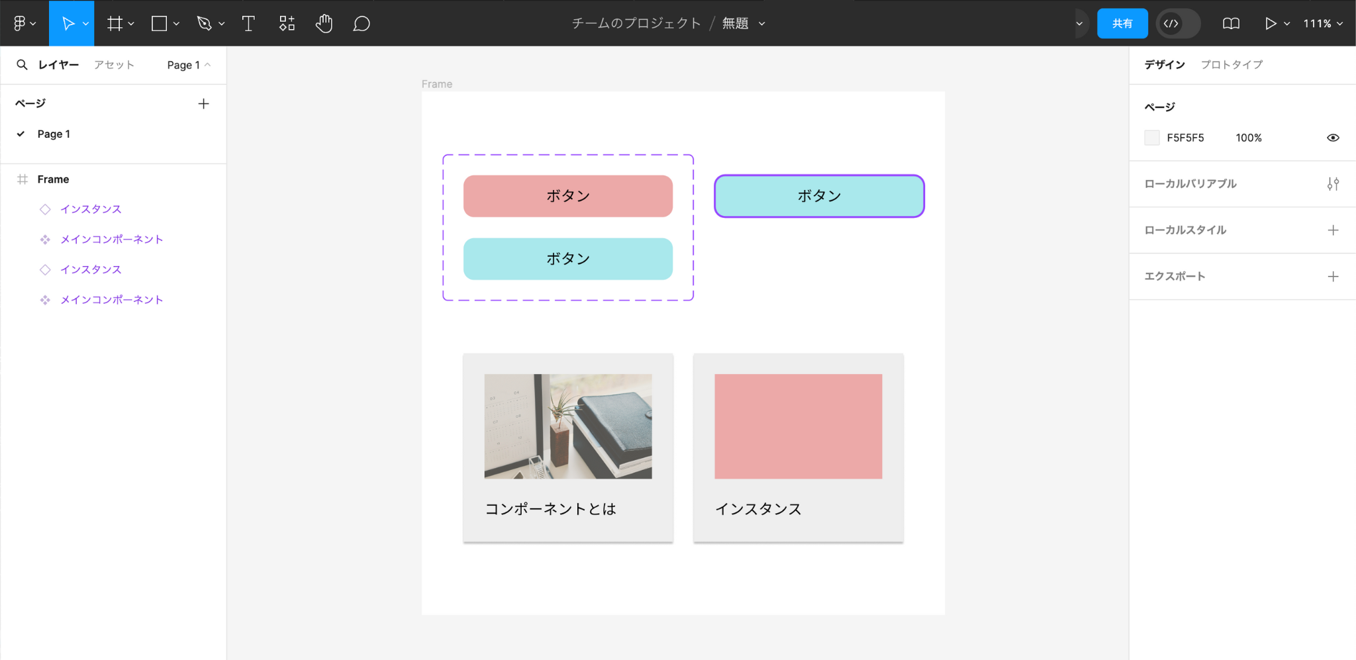Collapse the Page 1 pages dropdown
This screenshot has width=1356, height=660.
pyautogui.click(x=189, y=65)
